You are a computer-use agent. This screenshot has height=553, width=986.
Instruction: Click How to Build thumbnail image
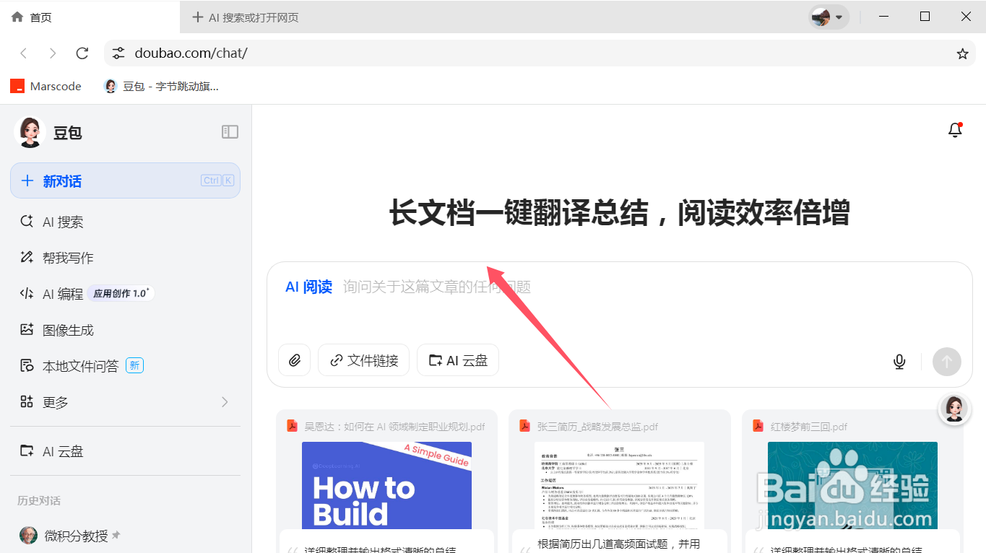386,485
